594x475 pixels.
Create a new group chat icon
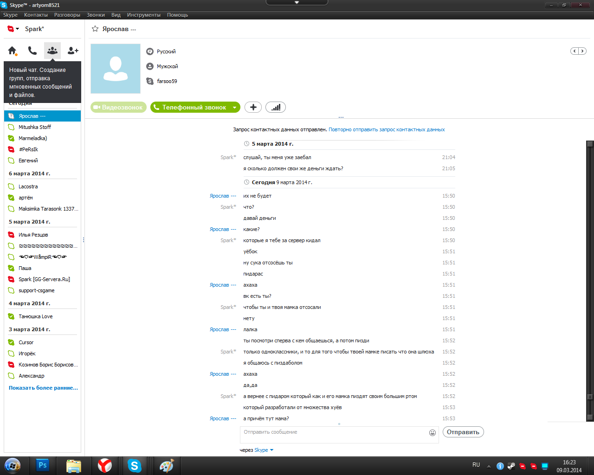click(52, 51)
